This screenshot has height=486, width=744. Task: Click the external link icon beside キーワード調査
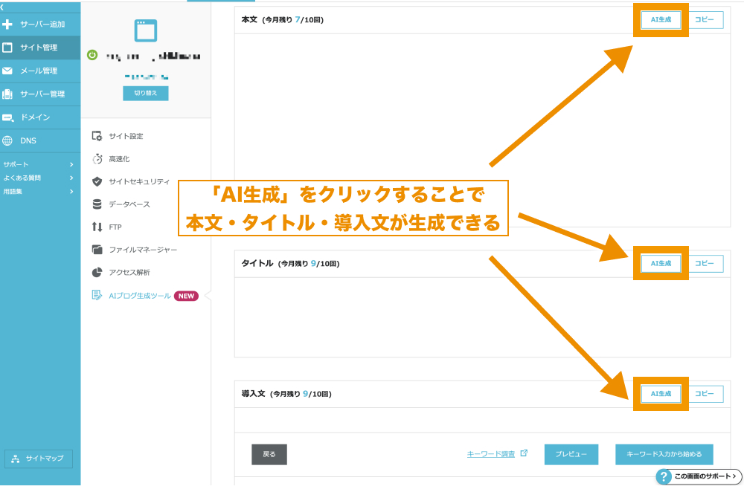[524, 453]
